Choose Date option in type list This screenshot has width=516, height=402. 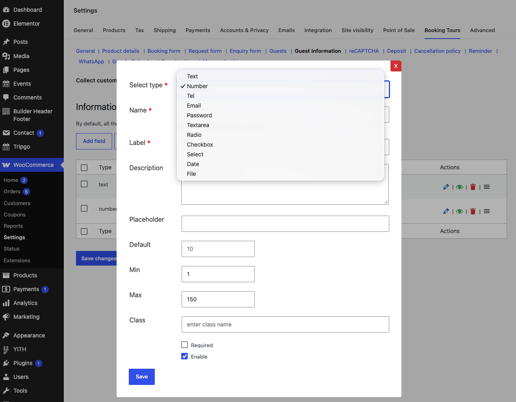[280, 164]
